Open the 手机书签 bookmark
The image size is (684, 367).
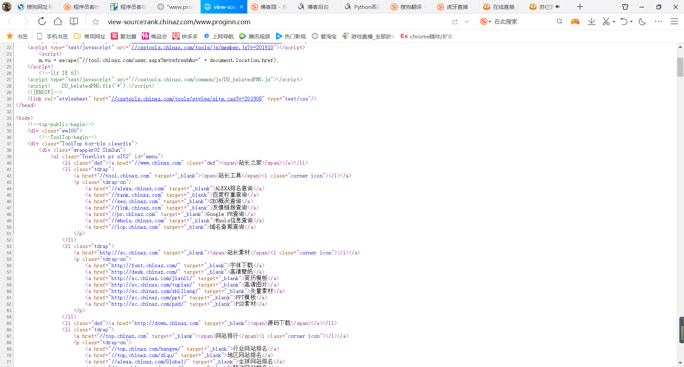point(52,36)
